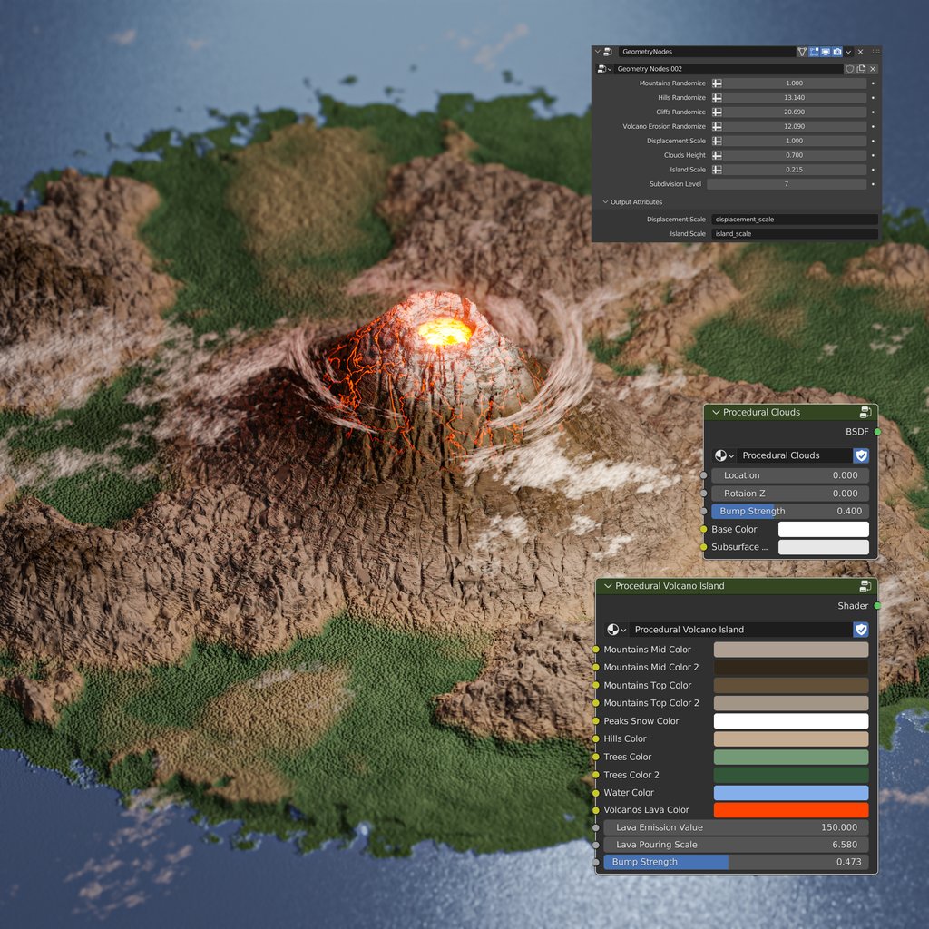Collapse the Output Attributes section
The width and height of the screenshot is (929, 929).
coord(604,201)
